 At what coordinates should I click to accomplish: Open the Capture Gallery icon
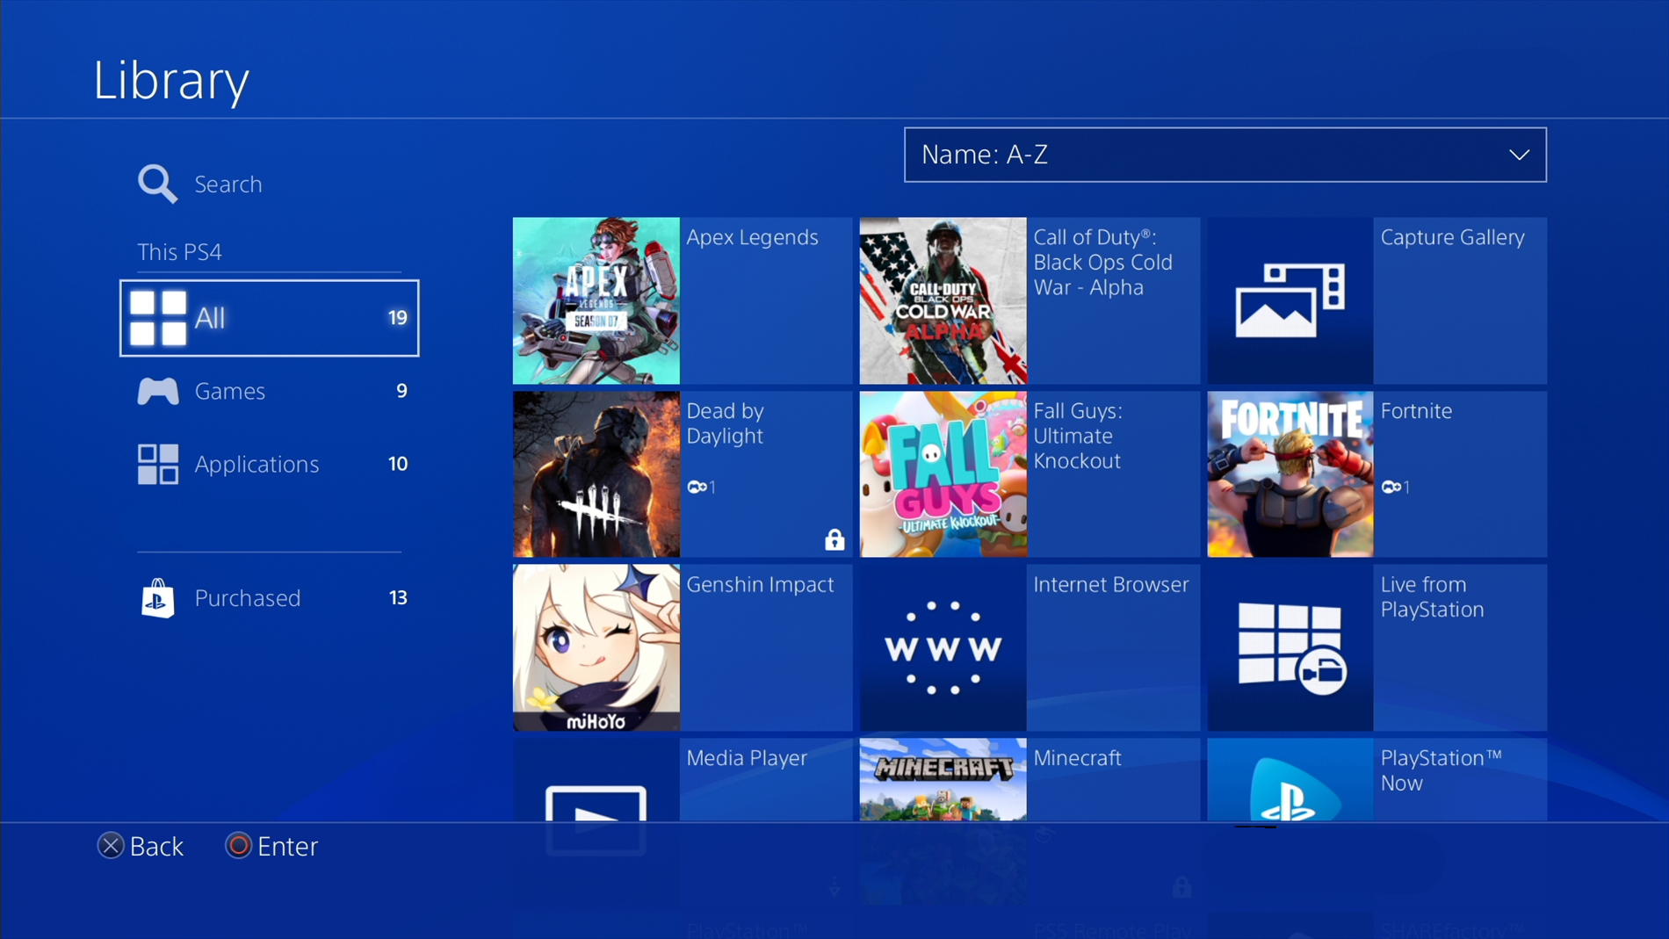(x=1290, y=300)
